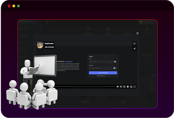Click the icon inside the email field
The height and width of the screenshot is (118, 174).
click(115, 62)
